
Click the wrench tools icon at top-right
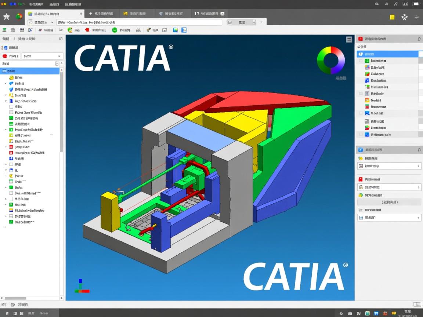404,17
